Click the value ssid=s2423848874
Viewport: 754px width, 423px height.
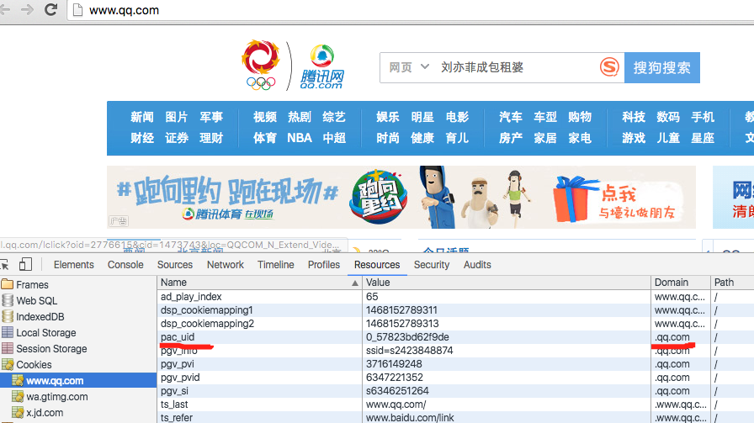tap(409, 351)
